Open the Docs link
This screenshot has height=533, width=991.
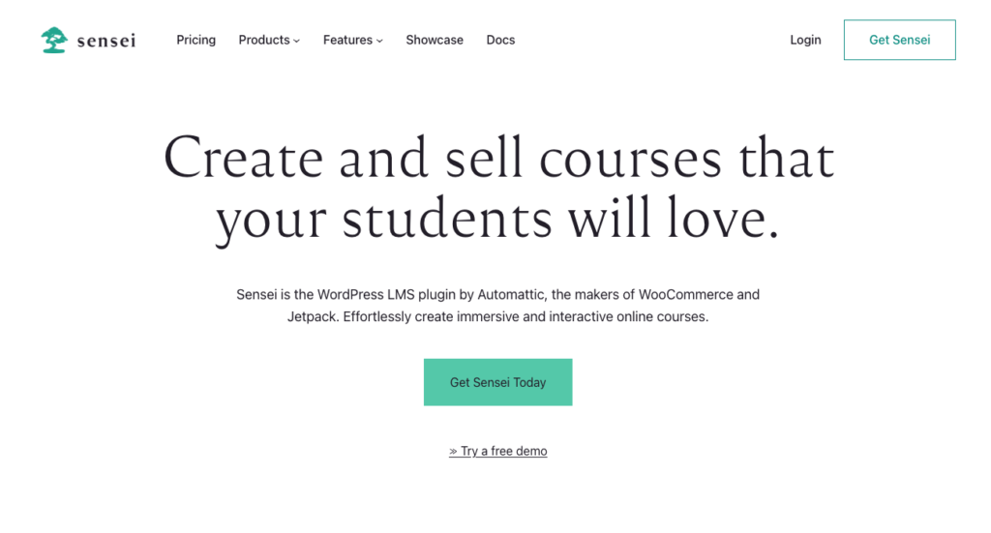[500, 40]
